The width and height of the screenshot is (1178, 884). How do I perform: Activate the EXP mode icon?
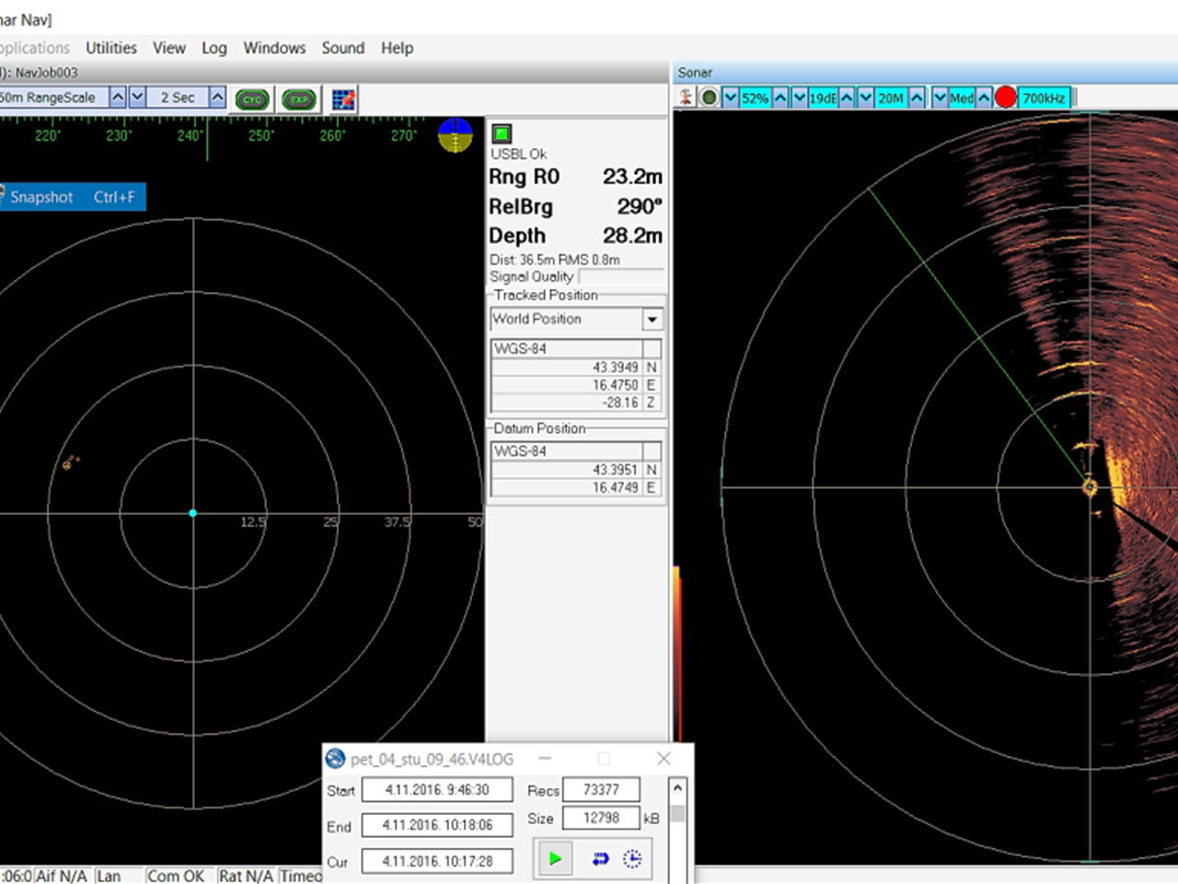tap(298, 99)
